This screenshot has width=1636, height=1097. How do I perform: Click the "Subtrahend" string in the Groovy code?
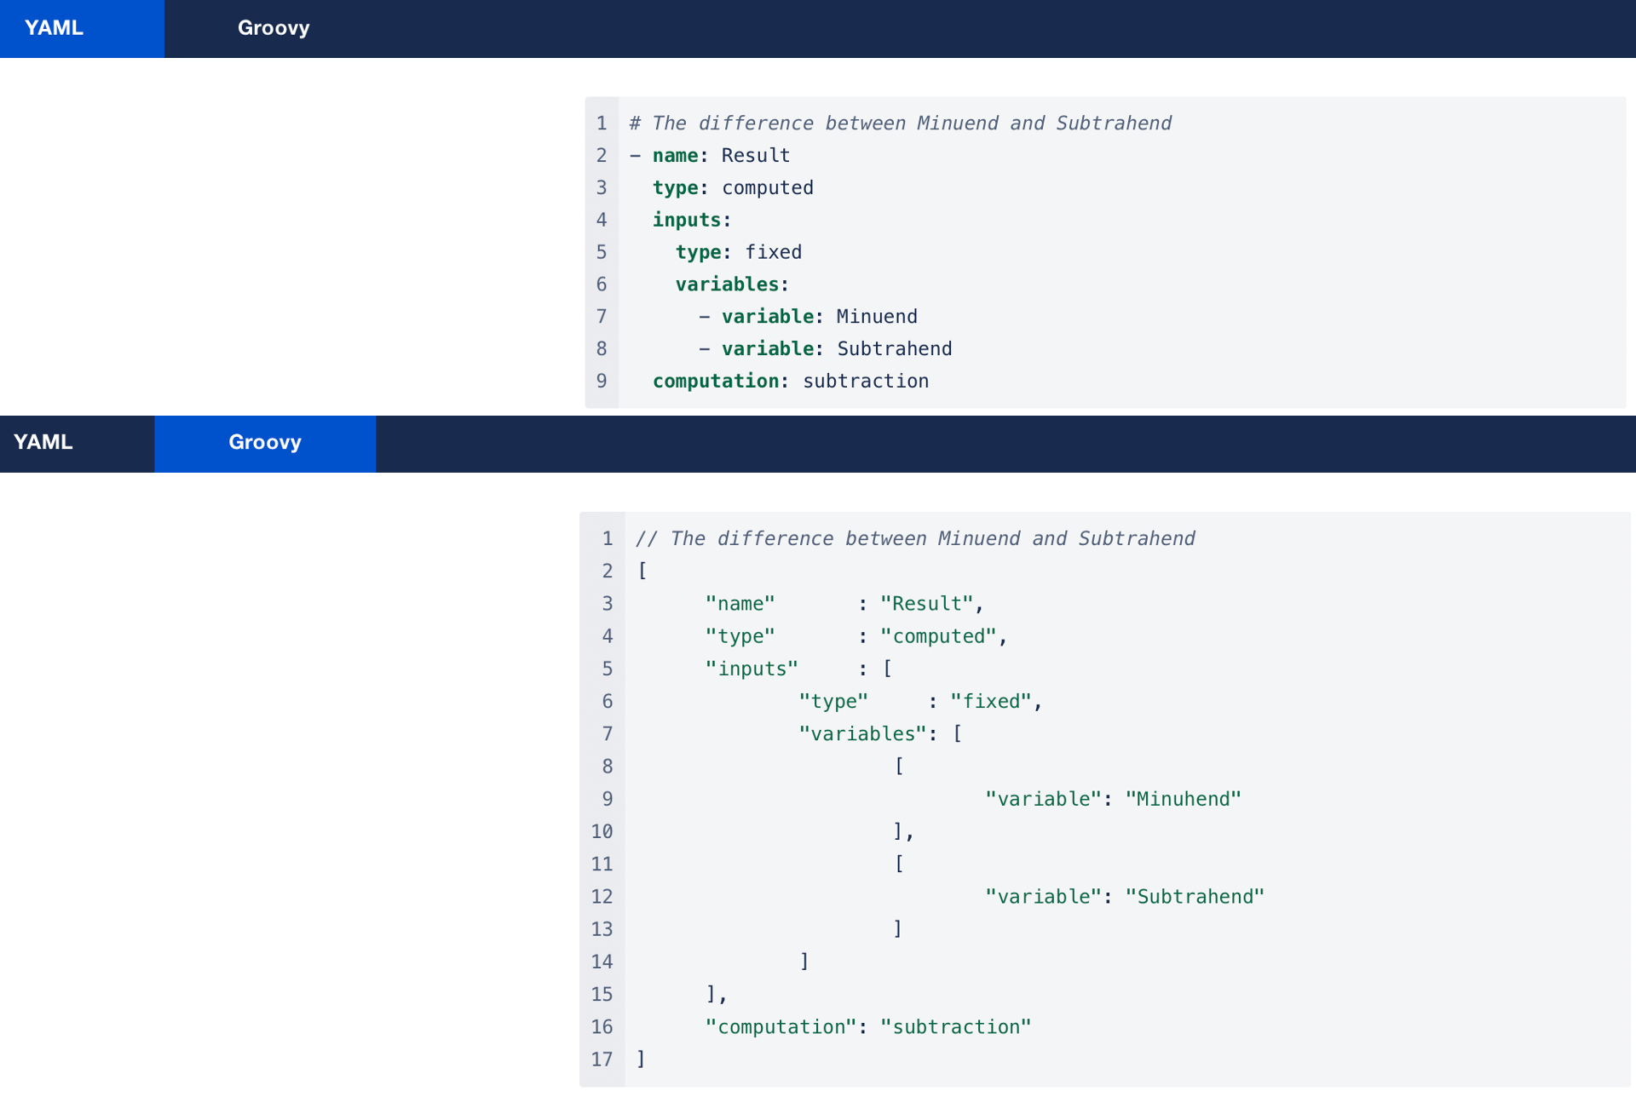tap(1195, 897)
